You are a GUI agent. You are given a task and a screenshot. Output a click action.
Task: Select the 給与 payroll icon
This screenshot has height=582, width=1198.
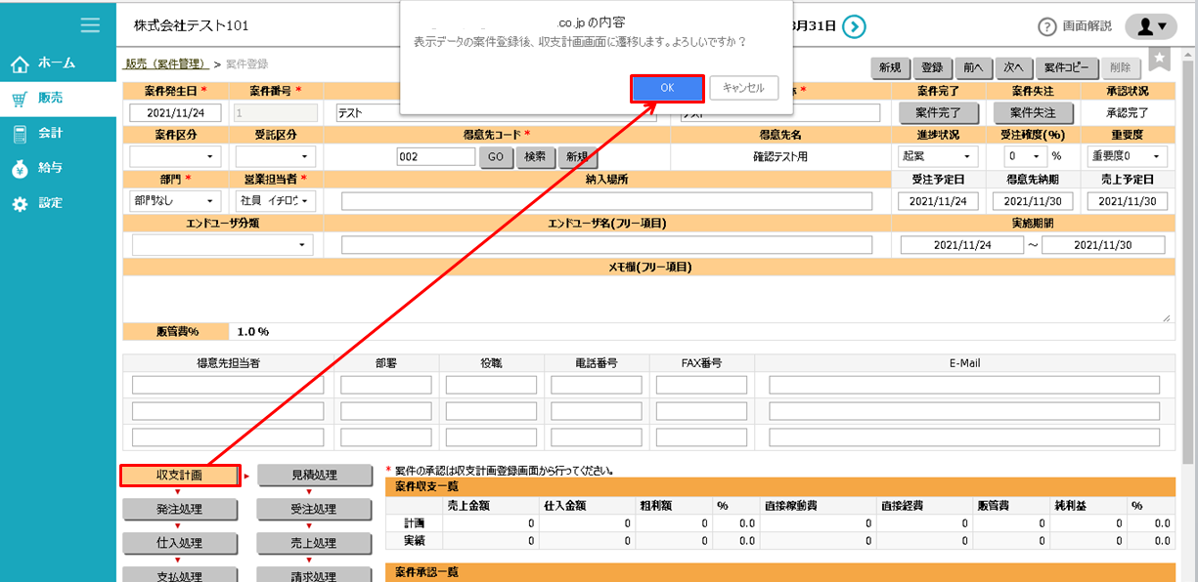pyautogui.click(x=22, y=168)
